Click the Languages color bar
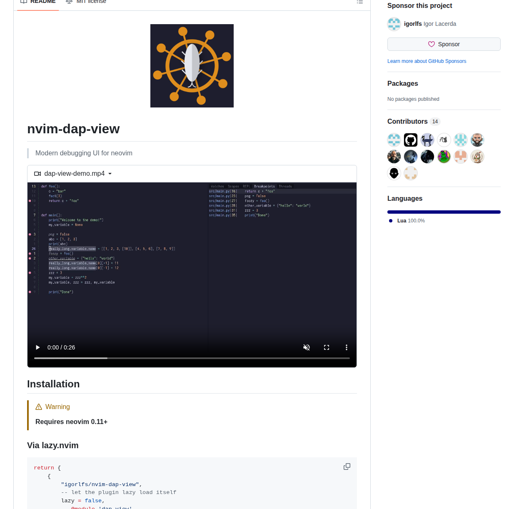Image resolution: width=514 pixels, height=509 pixels. pyautogui.click(x=444, y=212)
